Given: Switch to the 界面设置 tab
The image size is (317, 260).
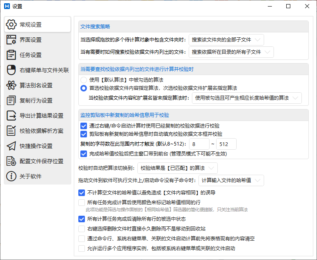Looking at the screenshot, I should pos(38,40).
